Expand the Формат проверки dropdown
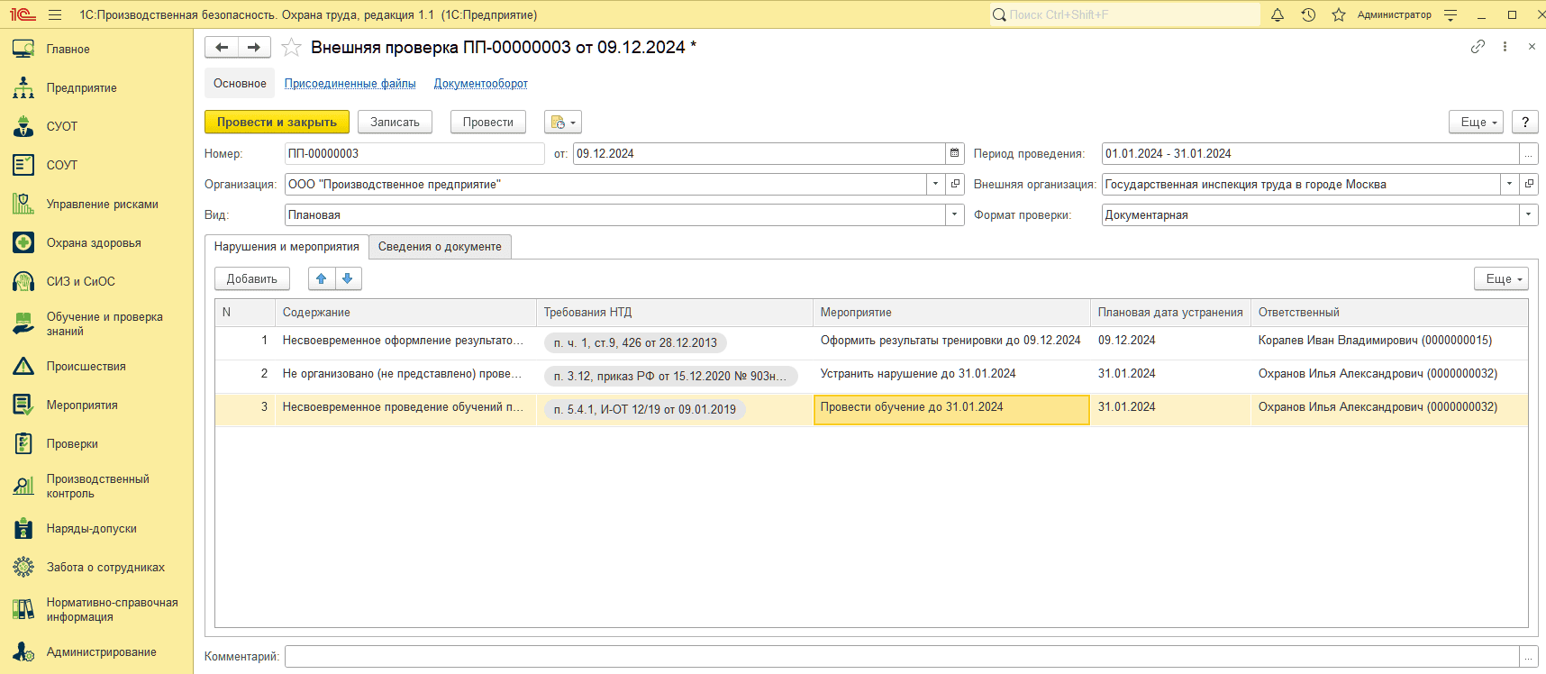Image resolution: width=1546 pixels, height=674 pixels. tap(1528, 215)
